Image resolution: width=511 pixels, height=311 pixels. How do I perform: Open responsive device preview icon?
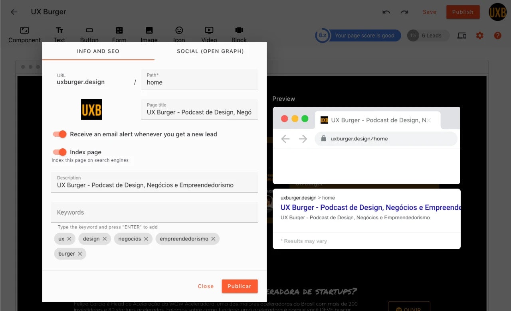tap(462, 35)
